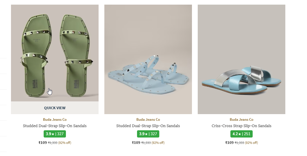Screen dimensions: 307x156
Task: Select the blue and silver criss-cross sandals image
Action: coord(241,59)
